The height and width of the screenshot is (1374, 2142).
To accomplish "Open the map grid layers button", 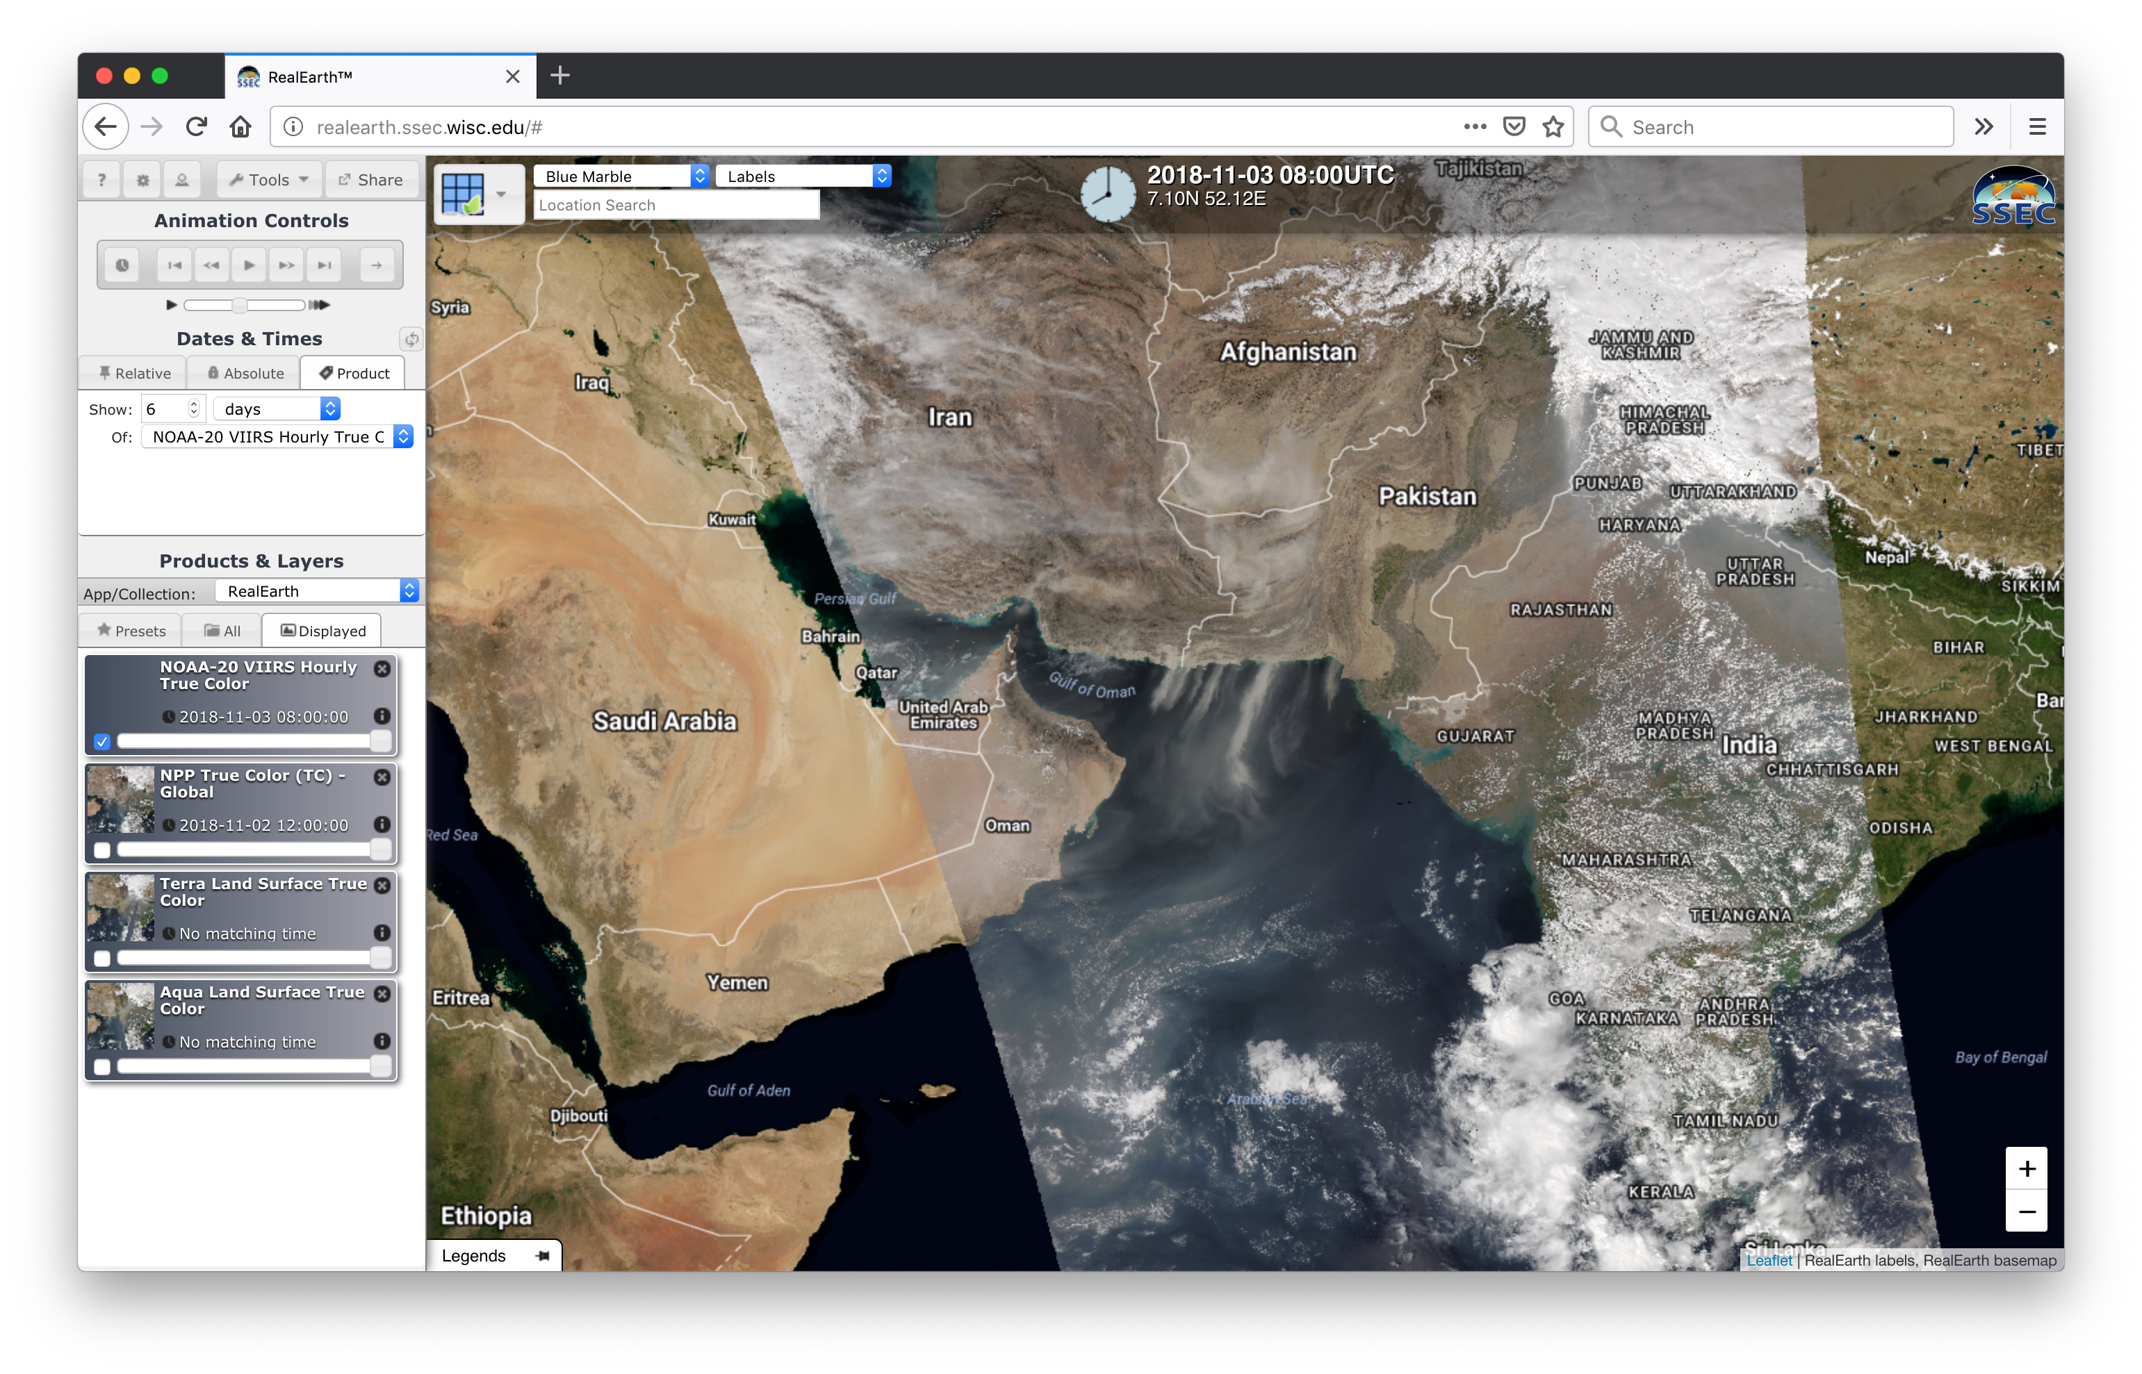I will pos(478,194).
